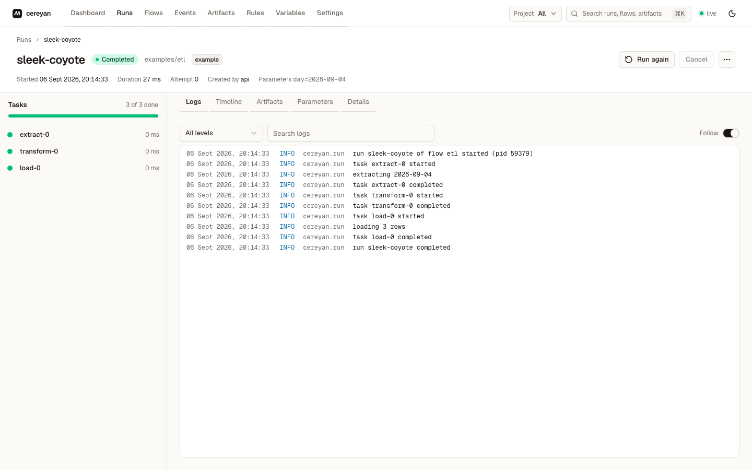Click the example tag badge
752x470 pixels.
(x=207, y=60)
